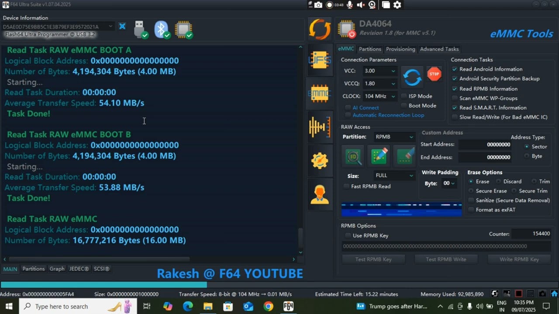Viewport: 559px width, 314px height.
Task: Open the CLOCK frequency dropdown
Action: pyautogui.click(x=380, y=96)
